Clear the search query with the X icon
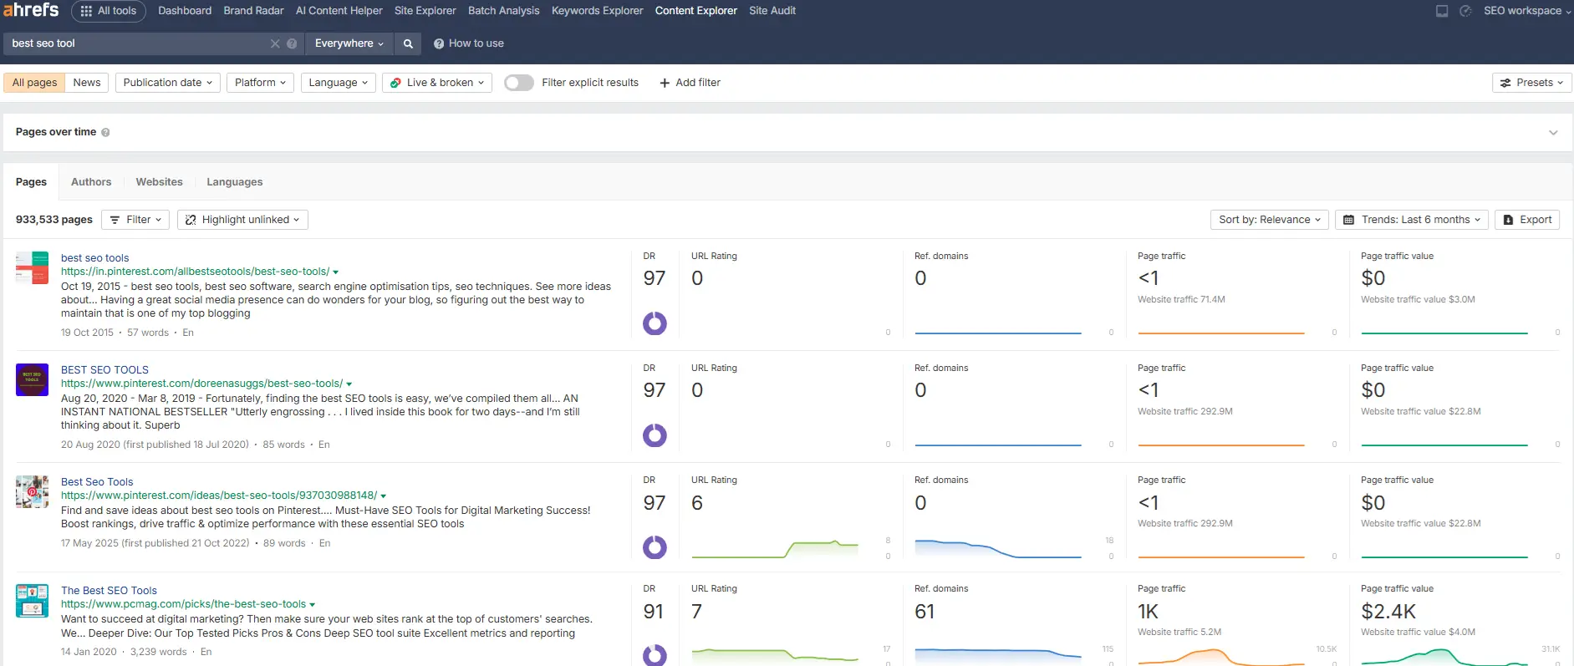 click(x=275, y=43)
